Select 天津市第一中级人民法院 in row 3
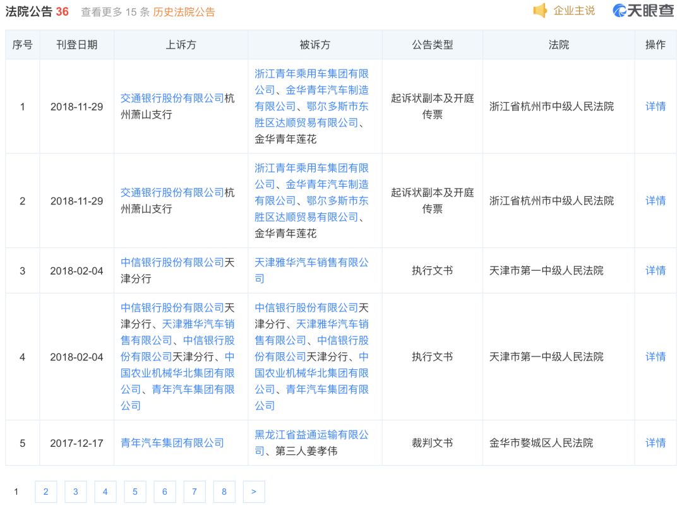This screenshot has height=520, width=682. [x=546, y=271]
